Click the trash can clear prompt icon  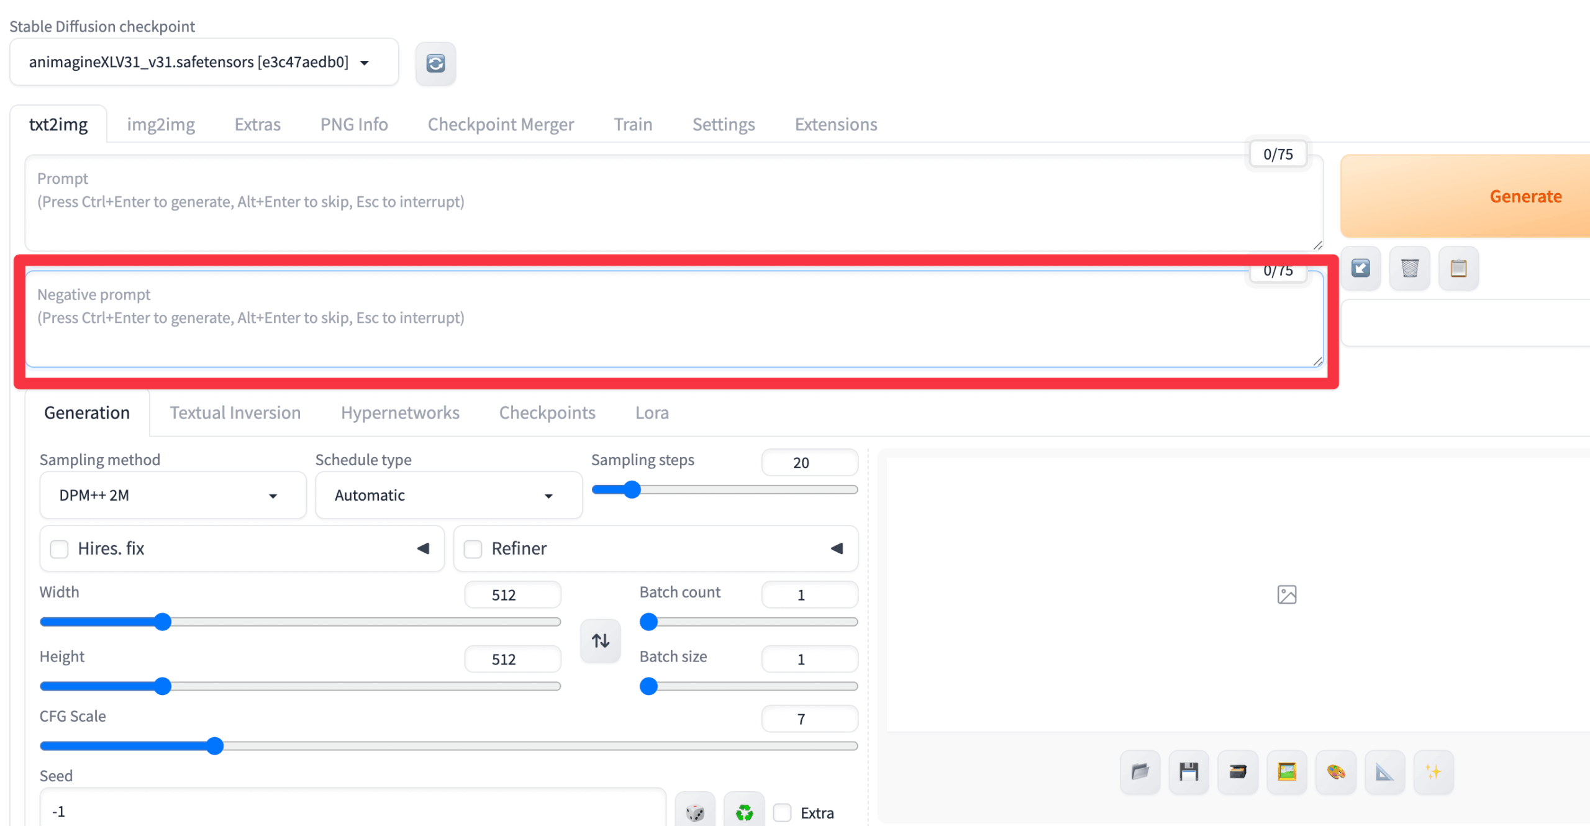pyautogui.click(x=1409, y=268)
